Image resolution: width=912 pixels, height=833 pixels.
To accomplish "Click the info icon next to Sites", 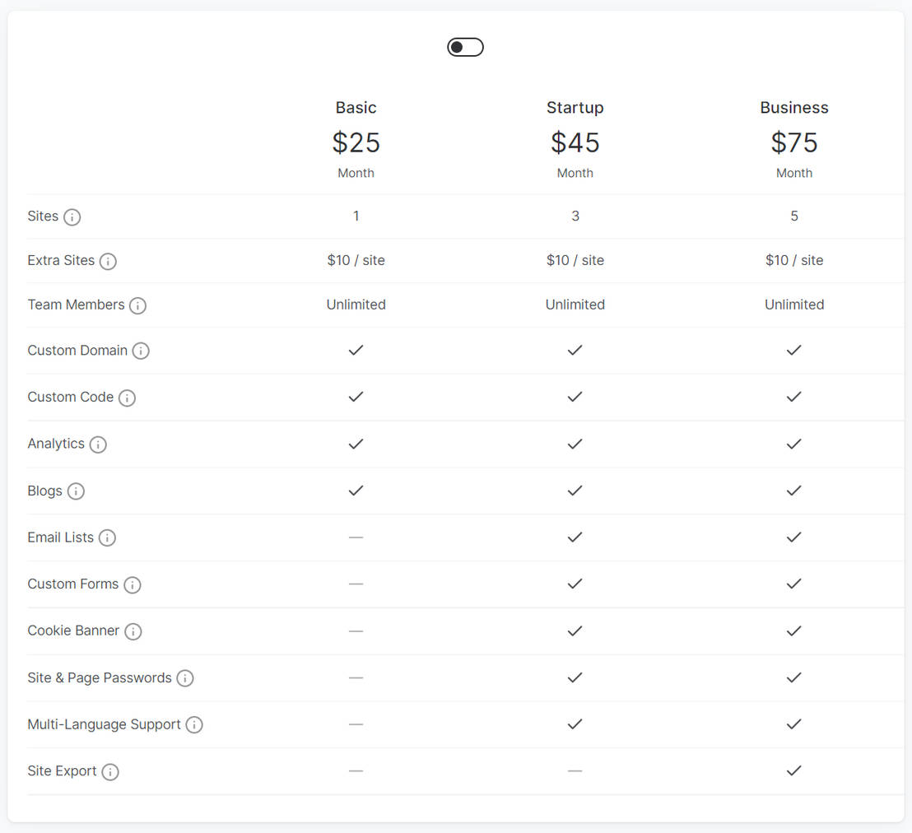I will click(72, 217).
